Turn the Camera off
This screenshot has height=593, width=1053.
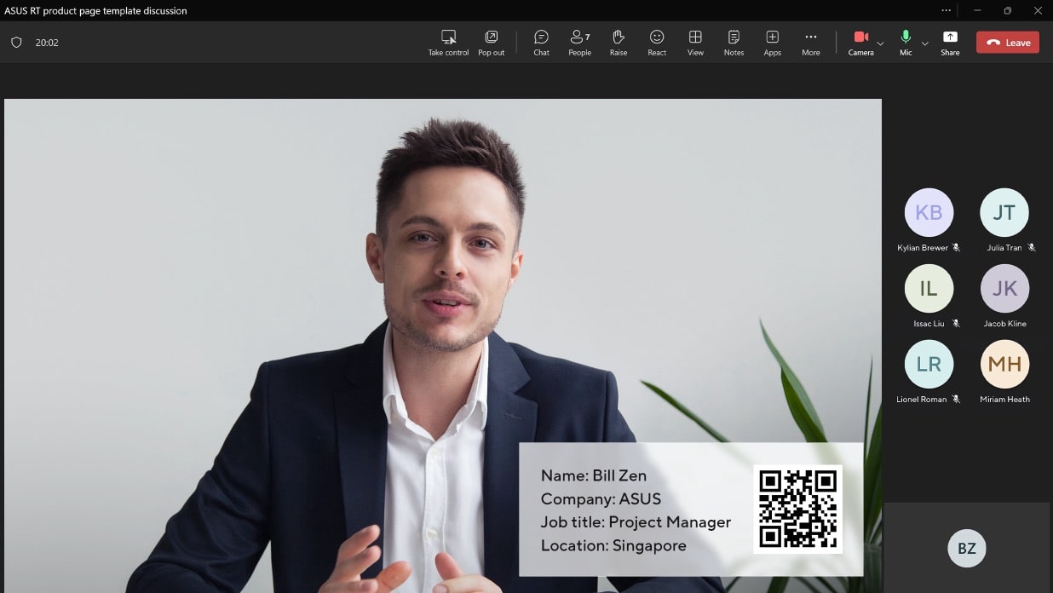pos(860,43)
